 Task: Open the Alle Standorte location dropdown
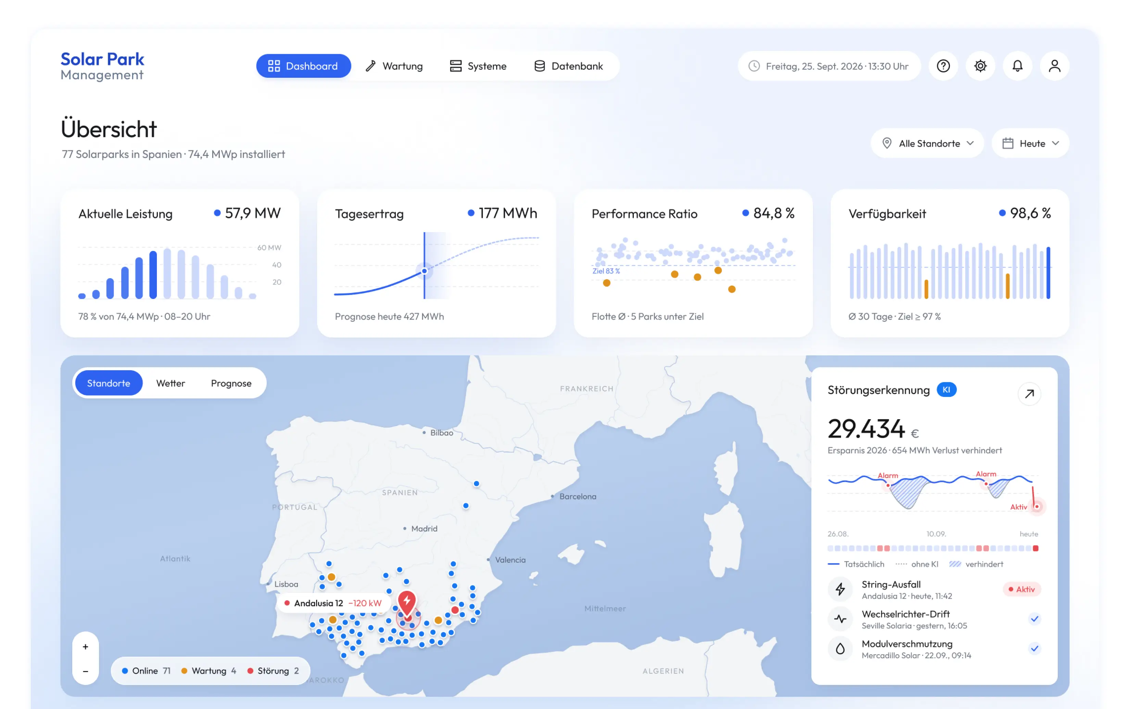[927, 144]
